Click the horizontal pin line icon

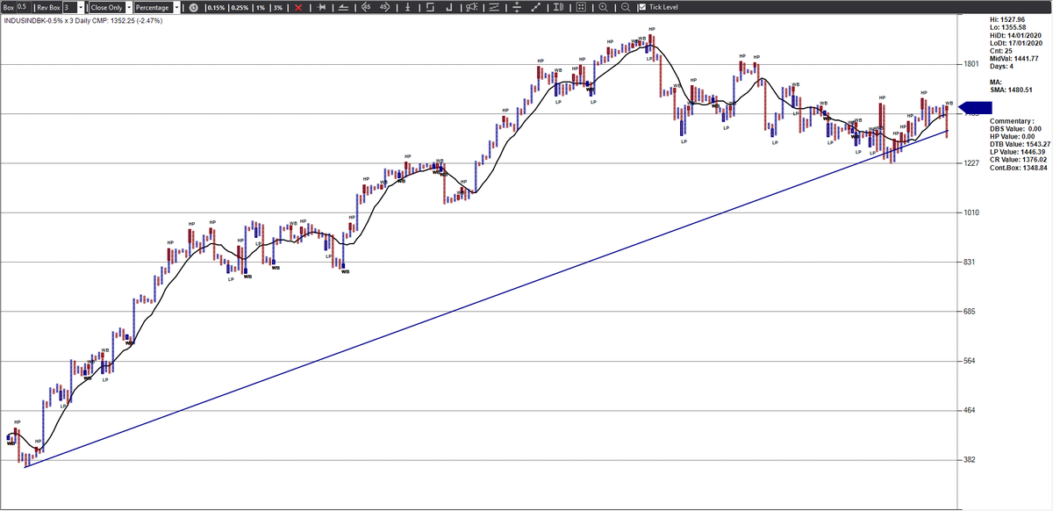[323, 7]
